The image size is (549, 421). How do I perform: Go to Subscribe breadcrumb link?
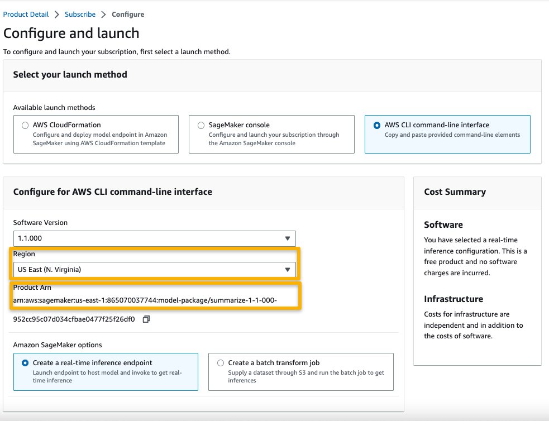tap(80, 15)
